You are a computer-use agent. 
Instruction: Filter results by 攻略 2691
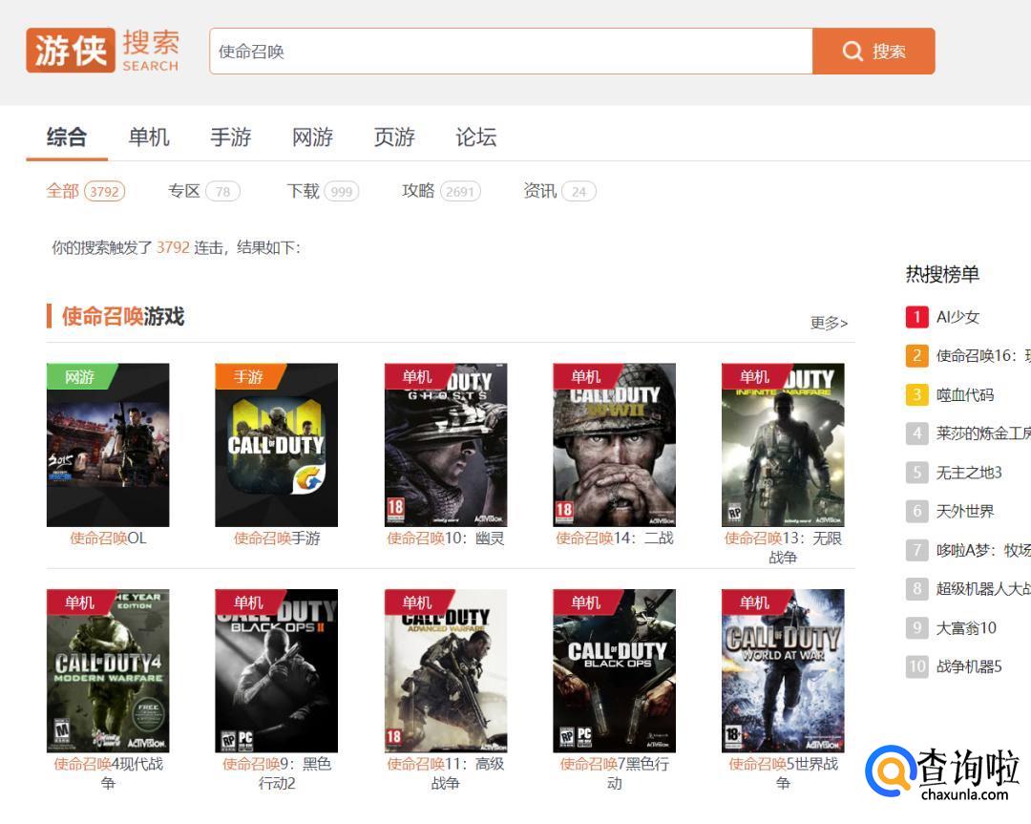[x=441, y=191]
